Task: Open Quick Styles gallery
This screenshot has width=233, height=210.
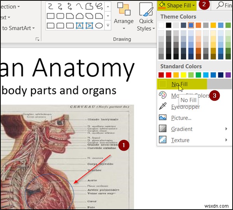Action: point(146,17)
